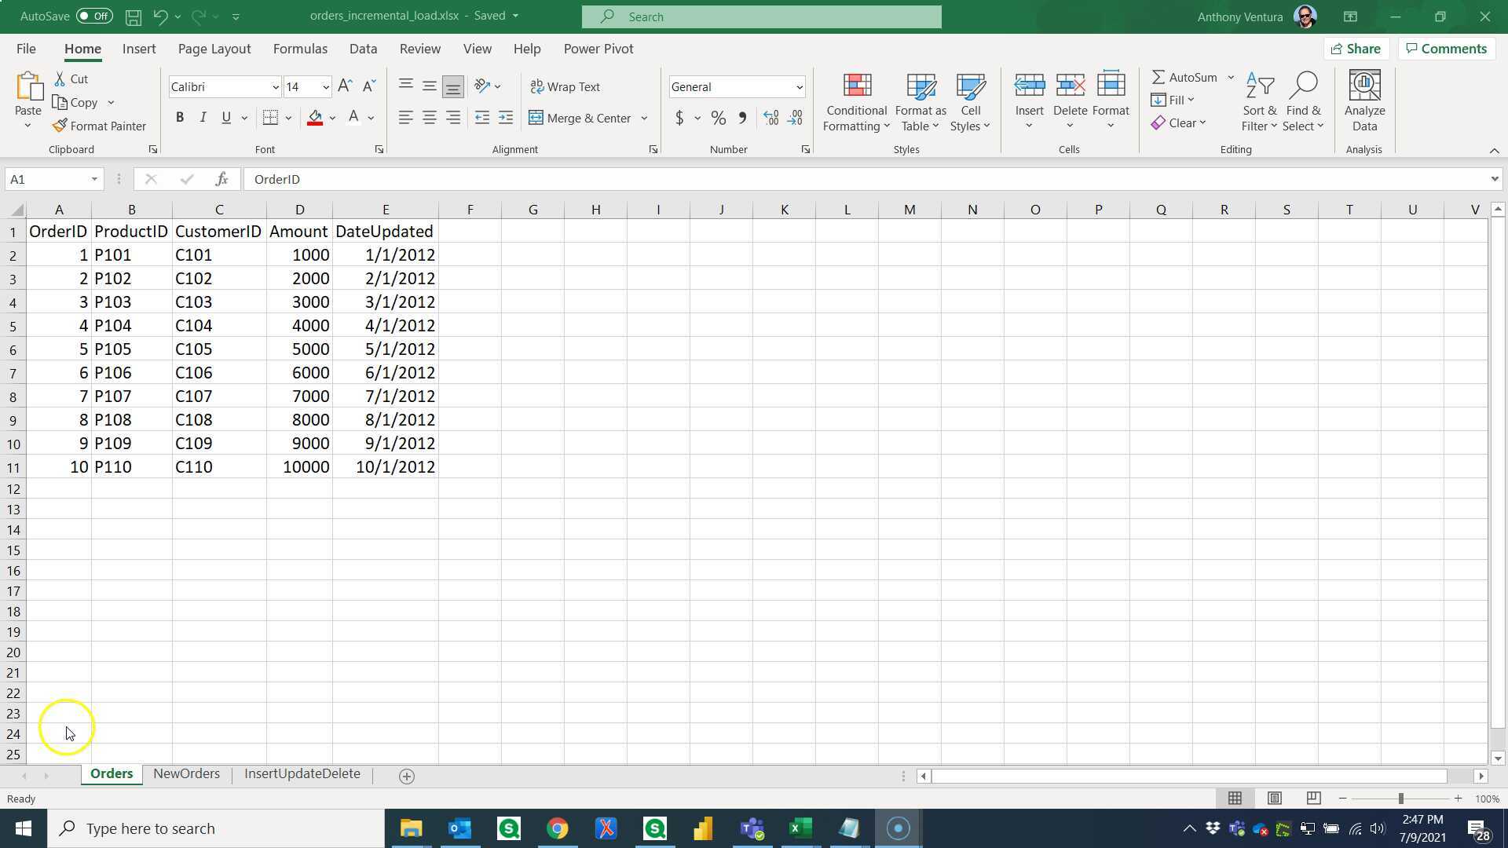Screen dimensions: 1508x848
Task: Apply Percent Style number format
Action: tap(717, 118)
